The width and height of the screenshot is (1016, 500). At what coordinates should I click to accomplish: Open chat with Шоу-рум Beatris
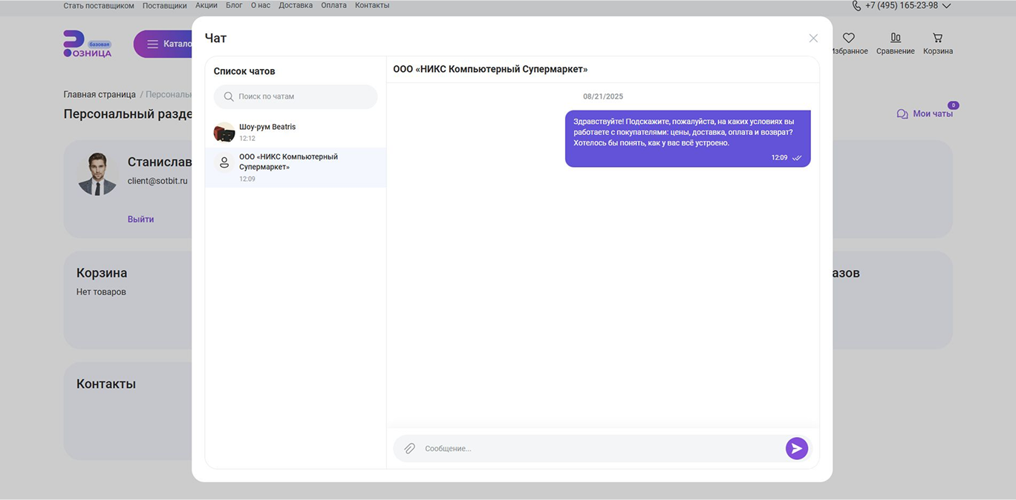pos(296,132)
